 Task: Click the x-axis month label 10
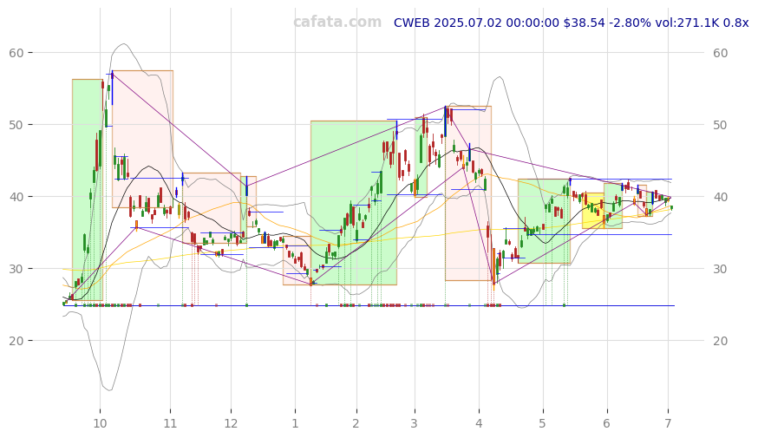100,423
